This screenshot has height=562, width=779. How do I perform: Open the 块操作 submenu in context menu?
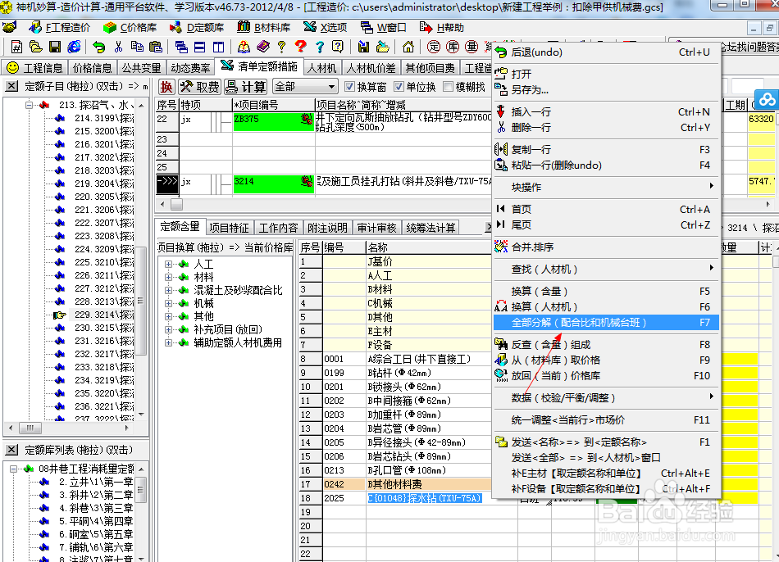(x=606, y=187)
